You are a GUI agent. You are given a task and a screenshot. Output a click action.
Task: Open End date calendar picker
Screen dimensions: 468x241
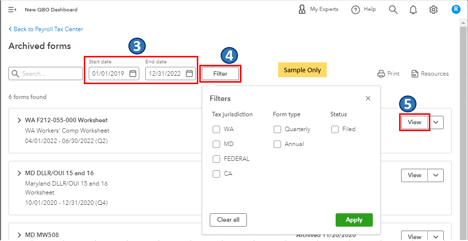click(189, 74)
